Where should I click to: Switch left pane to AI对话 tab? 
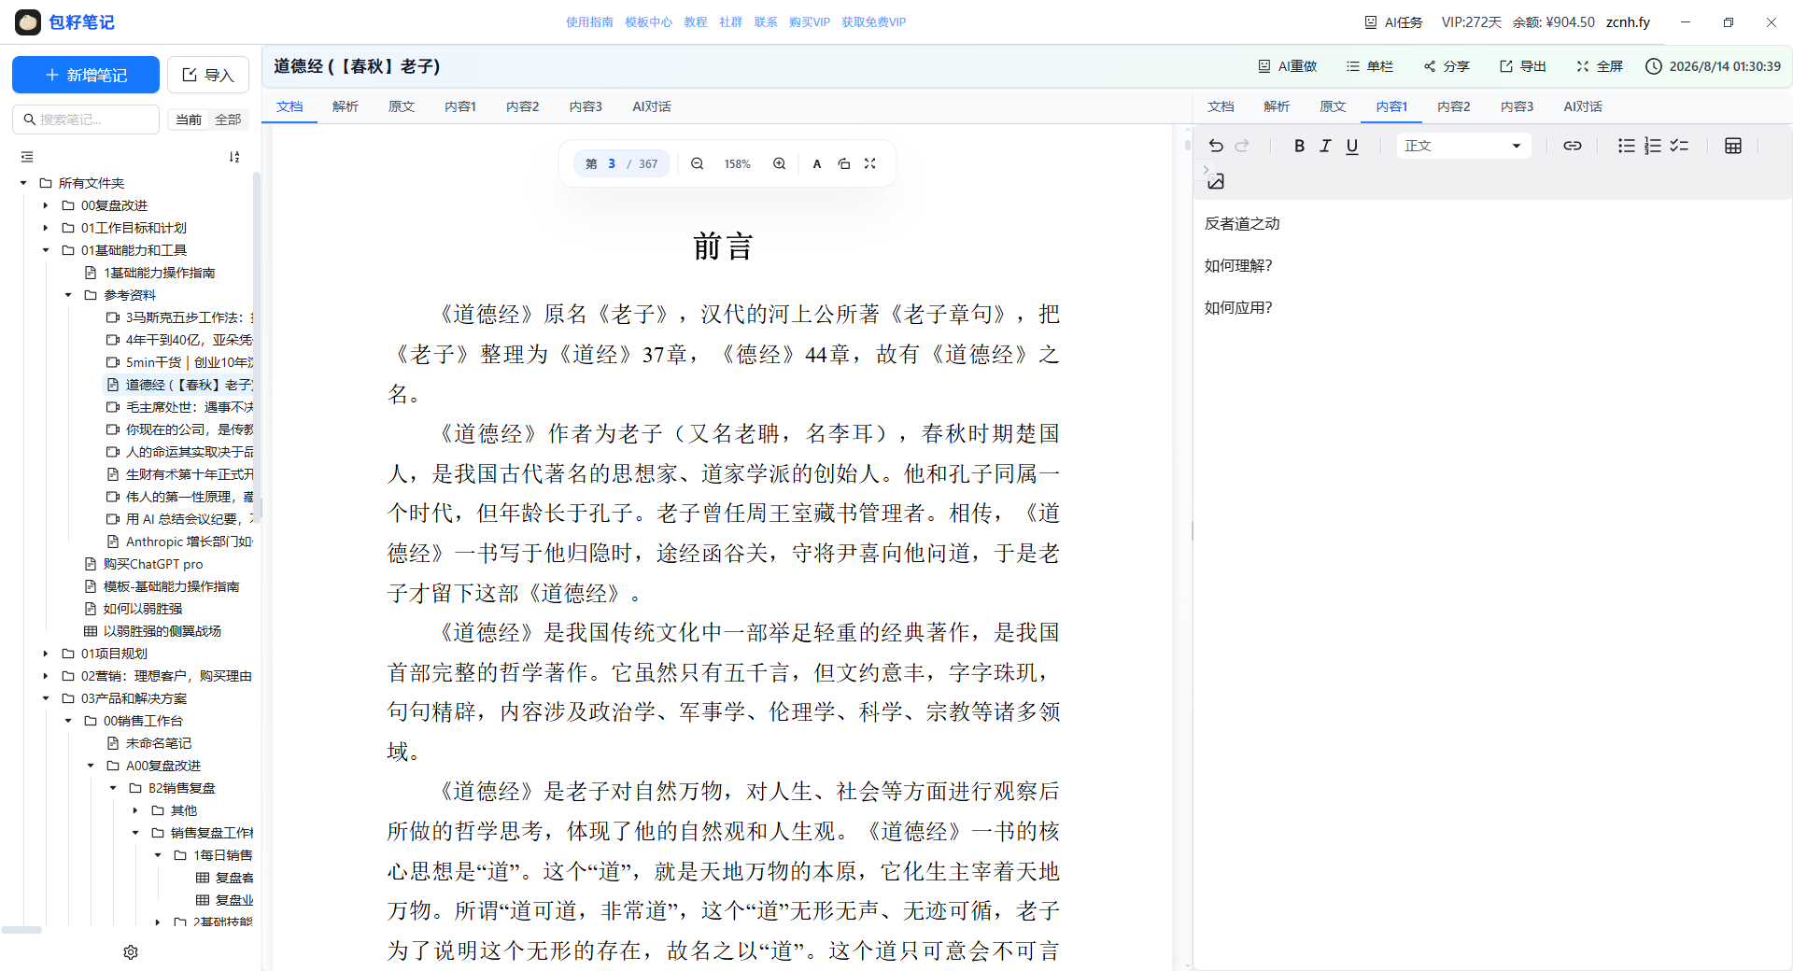click(x=652, y=106)
